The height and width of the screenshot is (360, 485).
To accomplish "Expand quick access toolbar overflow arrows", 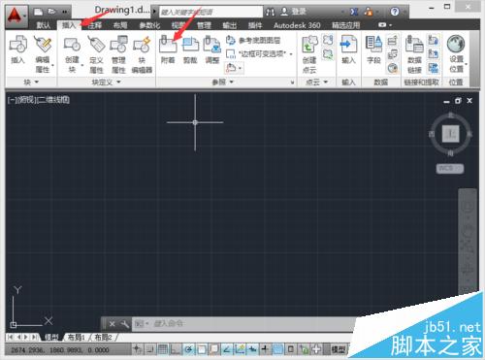I will click(x=65, y=12).
